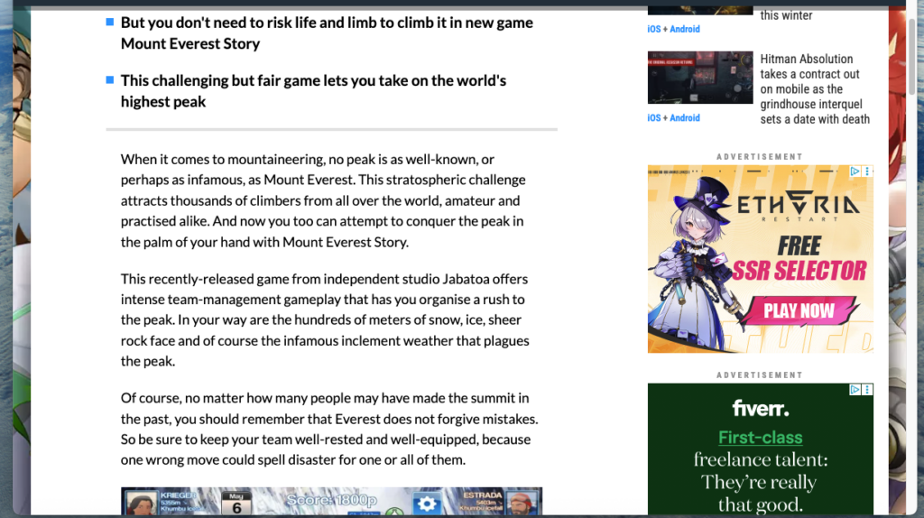Open the 'iOS' link under top sidebar thumbnail
This screenshot has height=518, width=924.
(x=653, y=29)
